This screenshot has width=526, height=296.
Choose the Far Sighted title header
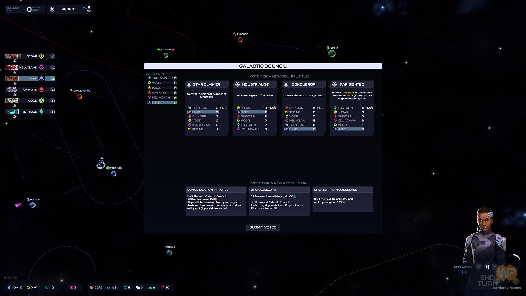[352, 84]
